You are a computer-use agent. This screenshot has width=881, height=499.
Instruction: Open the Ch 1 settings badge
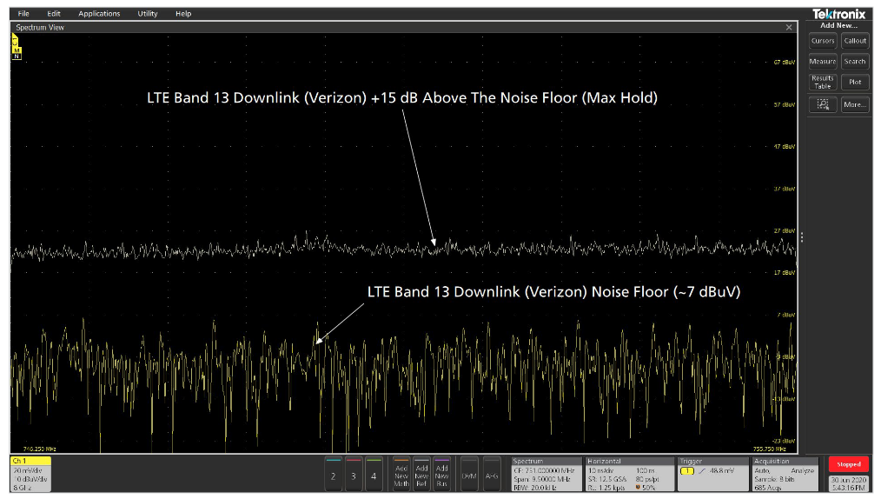pyautogui.click(x=30, y=474)
